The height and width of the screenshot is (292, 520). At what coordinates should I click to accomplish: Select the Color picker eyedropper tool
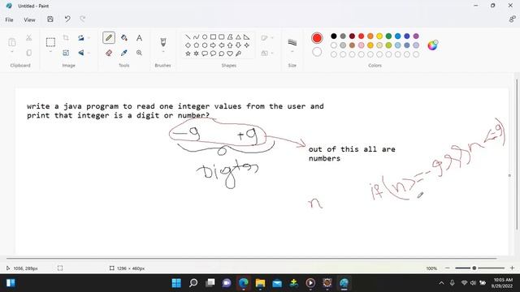click(124, 53)
